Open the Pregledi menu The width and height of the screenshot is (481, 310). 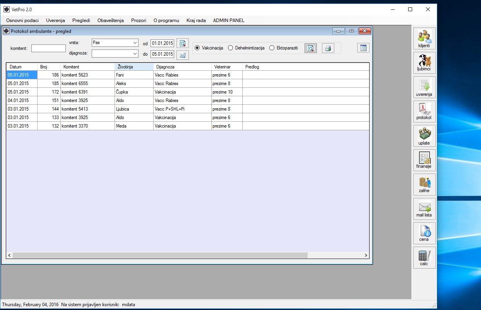(81, 20)
